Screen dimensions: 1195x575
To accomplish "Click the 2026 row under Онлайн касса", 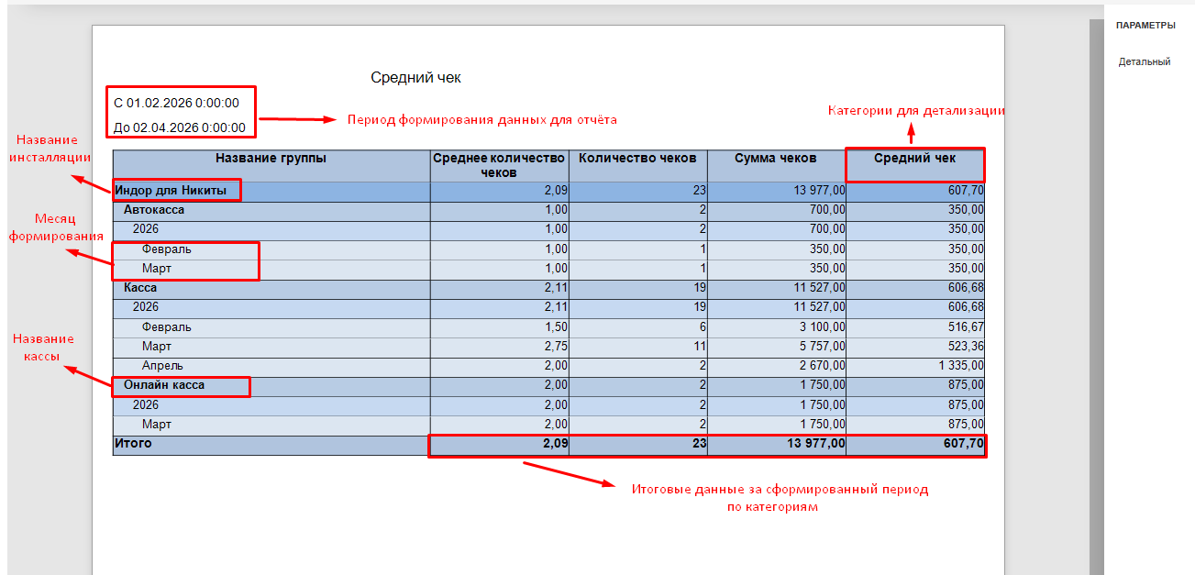I will click(x=146, y=404).
